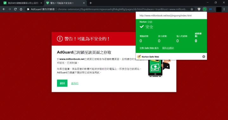Maximize or restore the browser window
Screen dimensions: 228x120
click(216, 3)
